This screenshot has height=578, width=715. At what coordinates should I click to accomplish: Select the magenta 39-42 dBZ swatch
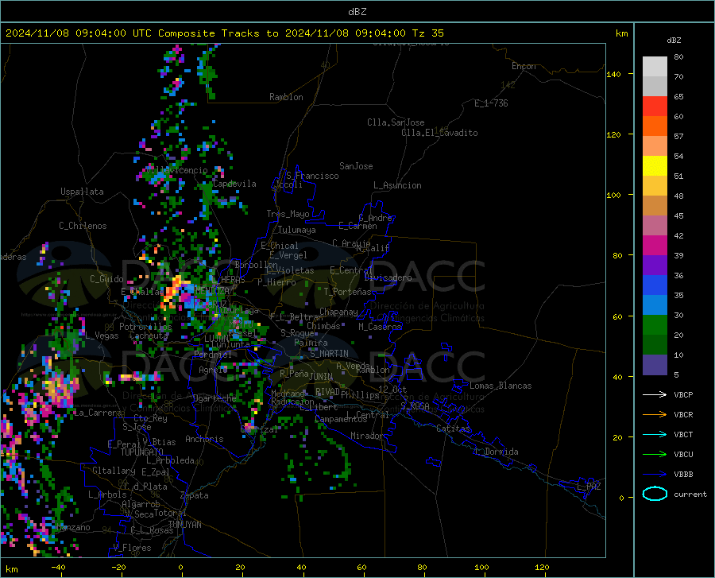655,246
